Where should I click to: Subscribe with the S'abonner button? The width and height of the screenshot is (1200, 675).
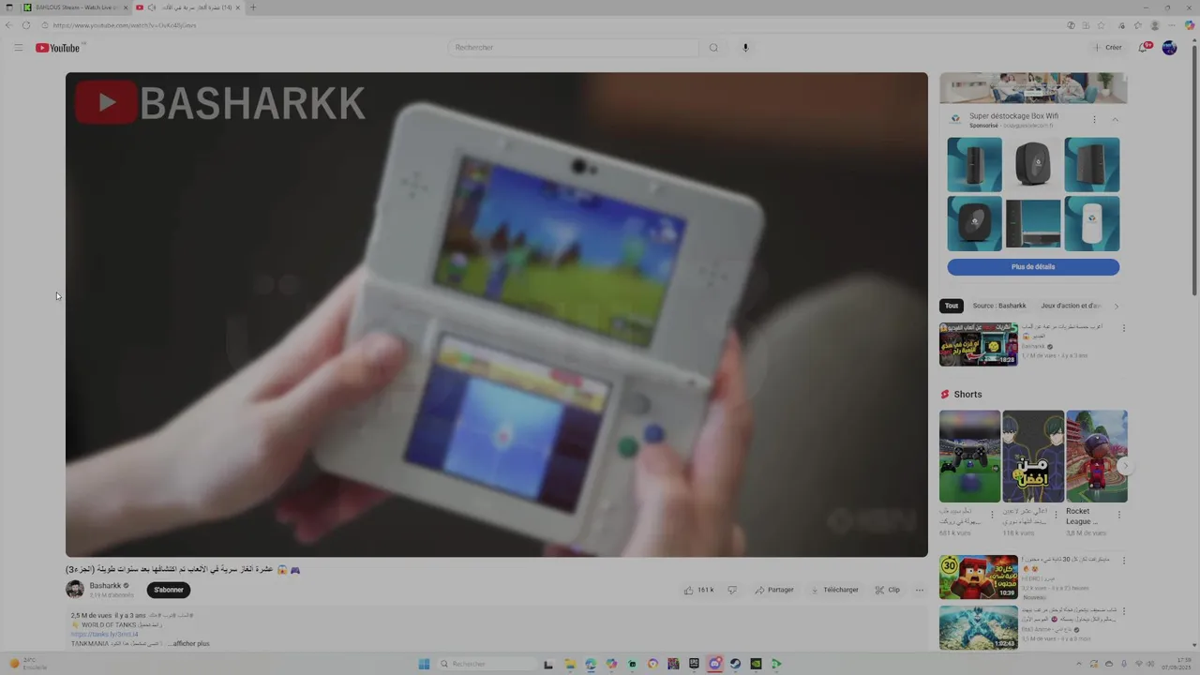[x=169, y=590]
